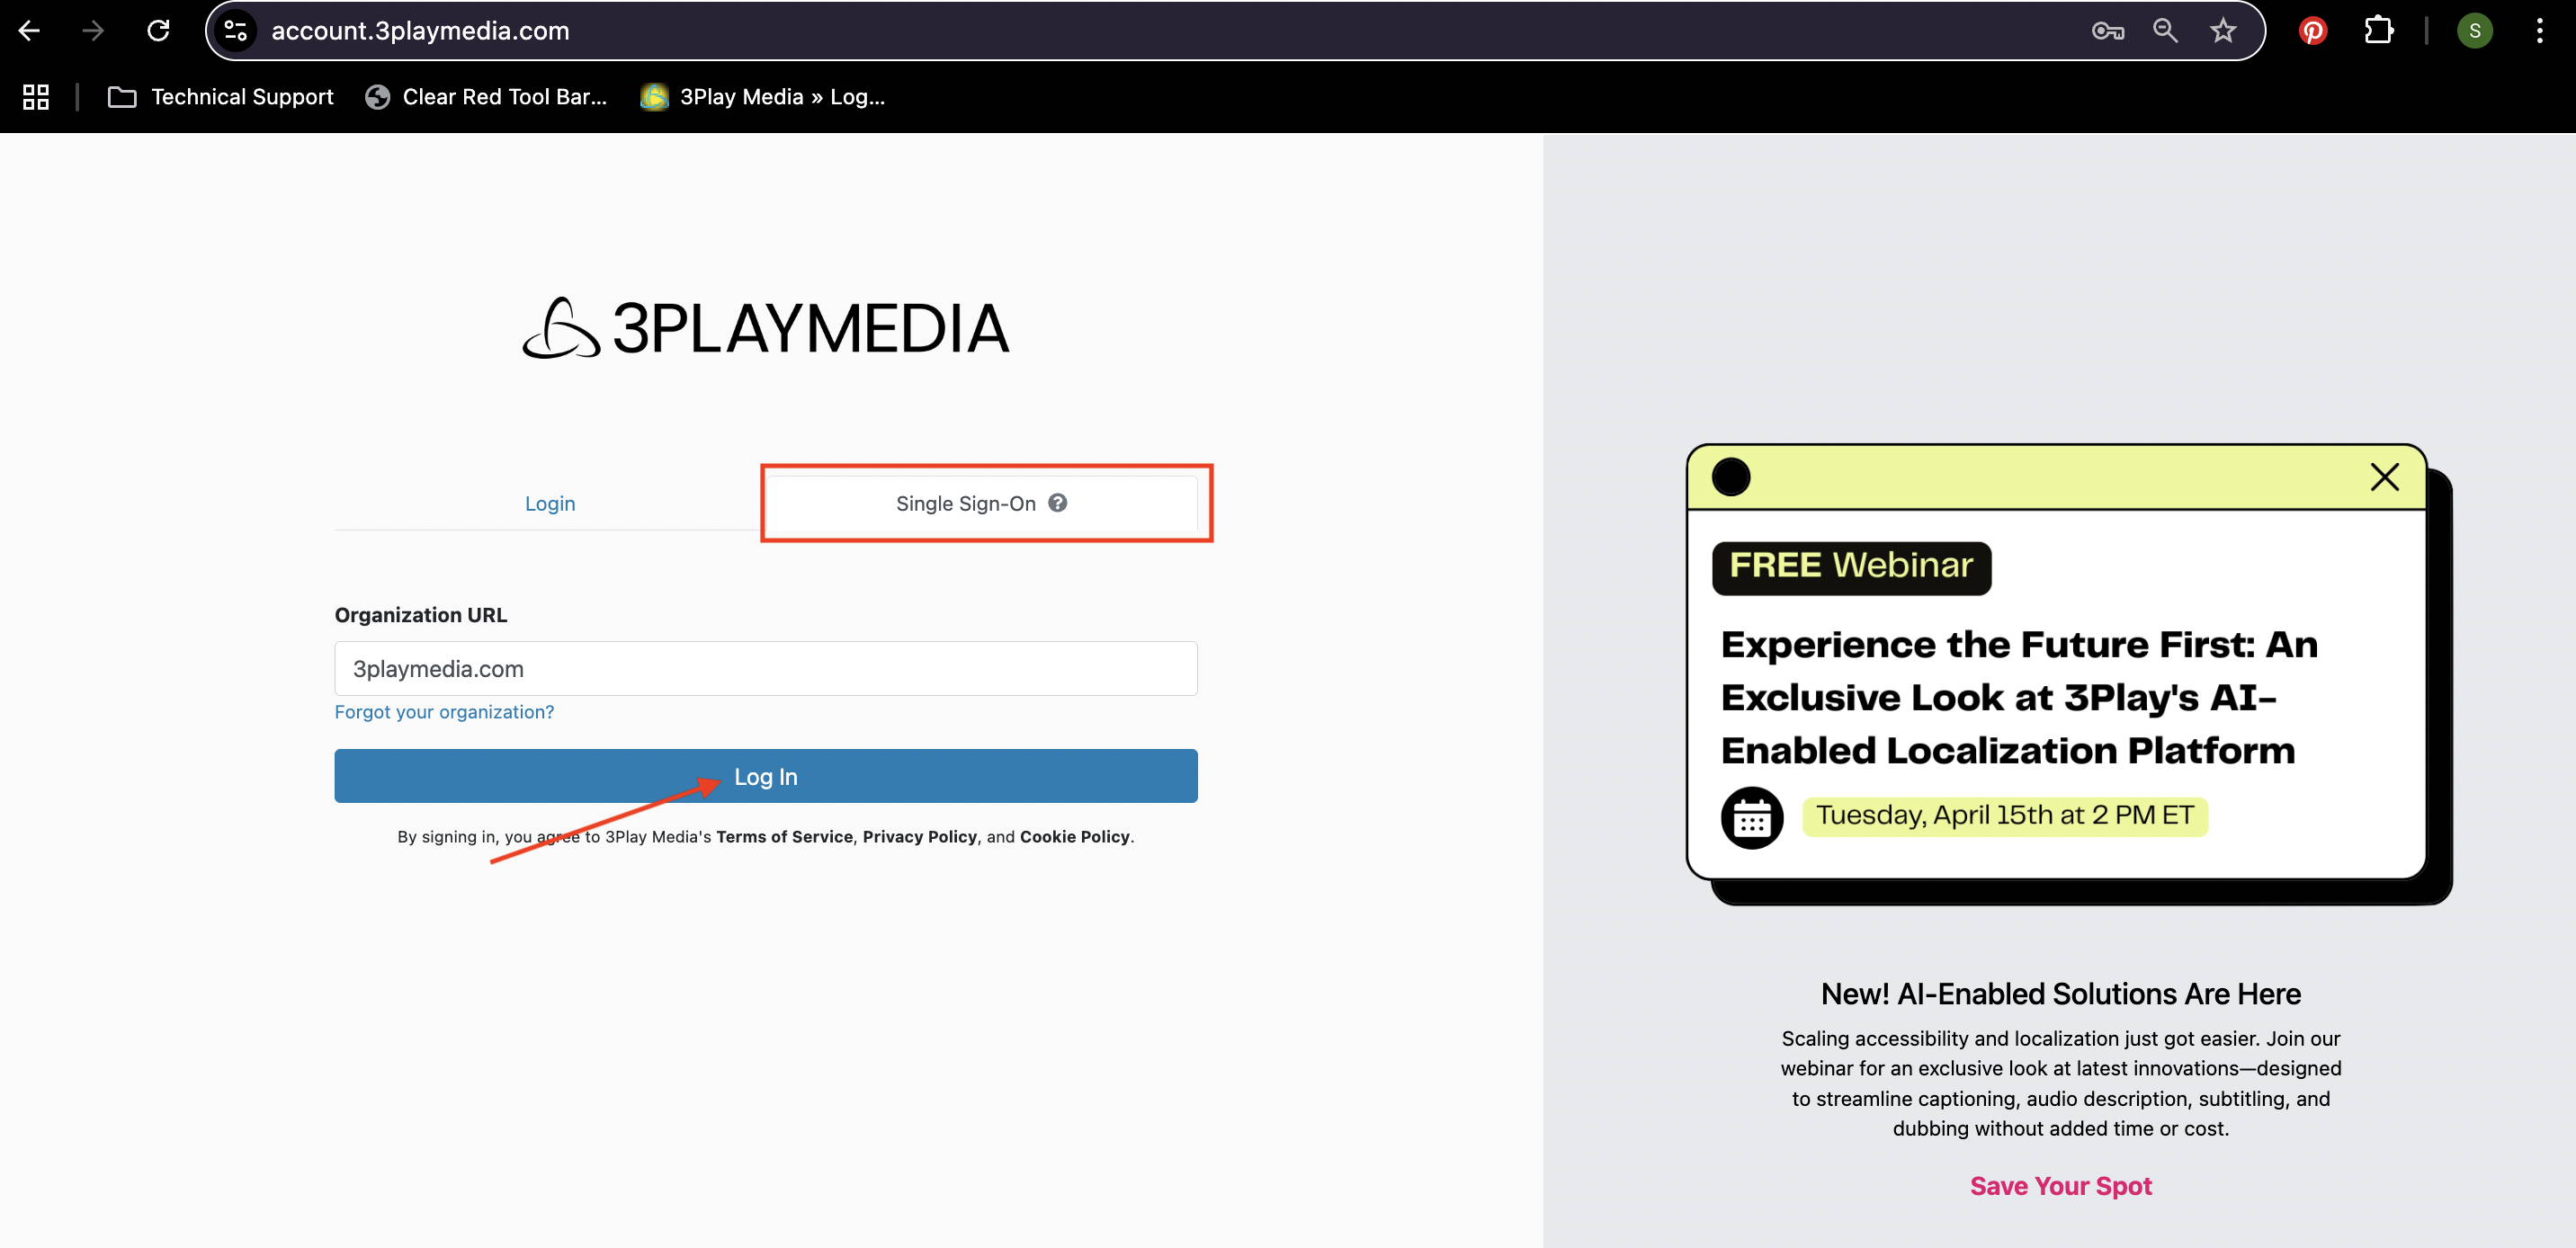Click the browser back arrow
Screen dimensions: 2576x1248
[x=29, y=31]
